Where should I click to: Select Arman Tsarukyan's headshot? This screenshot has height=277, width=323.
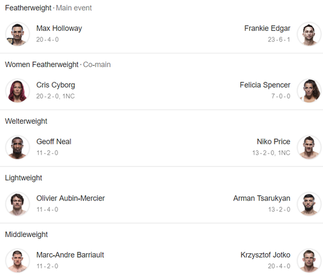click(x=309, y=204)
